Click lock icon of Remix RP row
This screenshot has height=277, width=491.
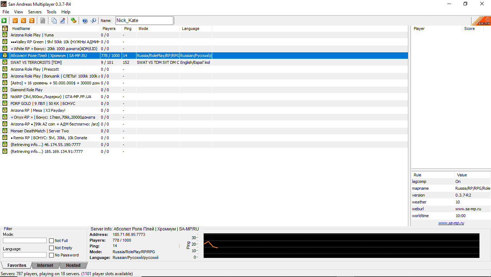click(5, 138)
